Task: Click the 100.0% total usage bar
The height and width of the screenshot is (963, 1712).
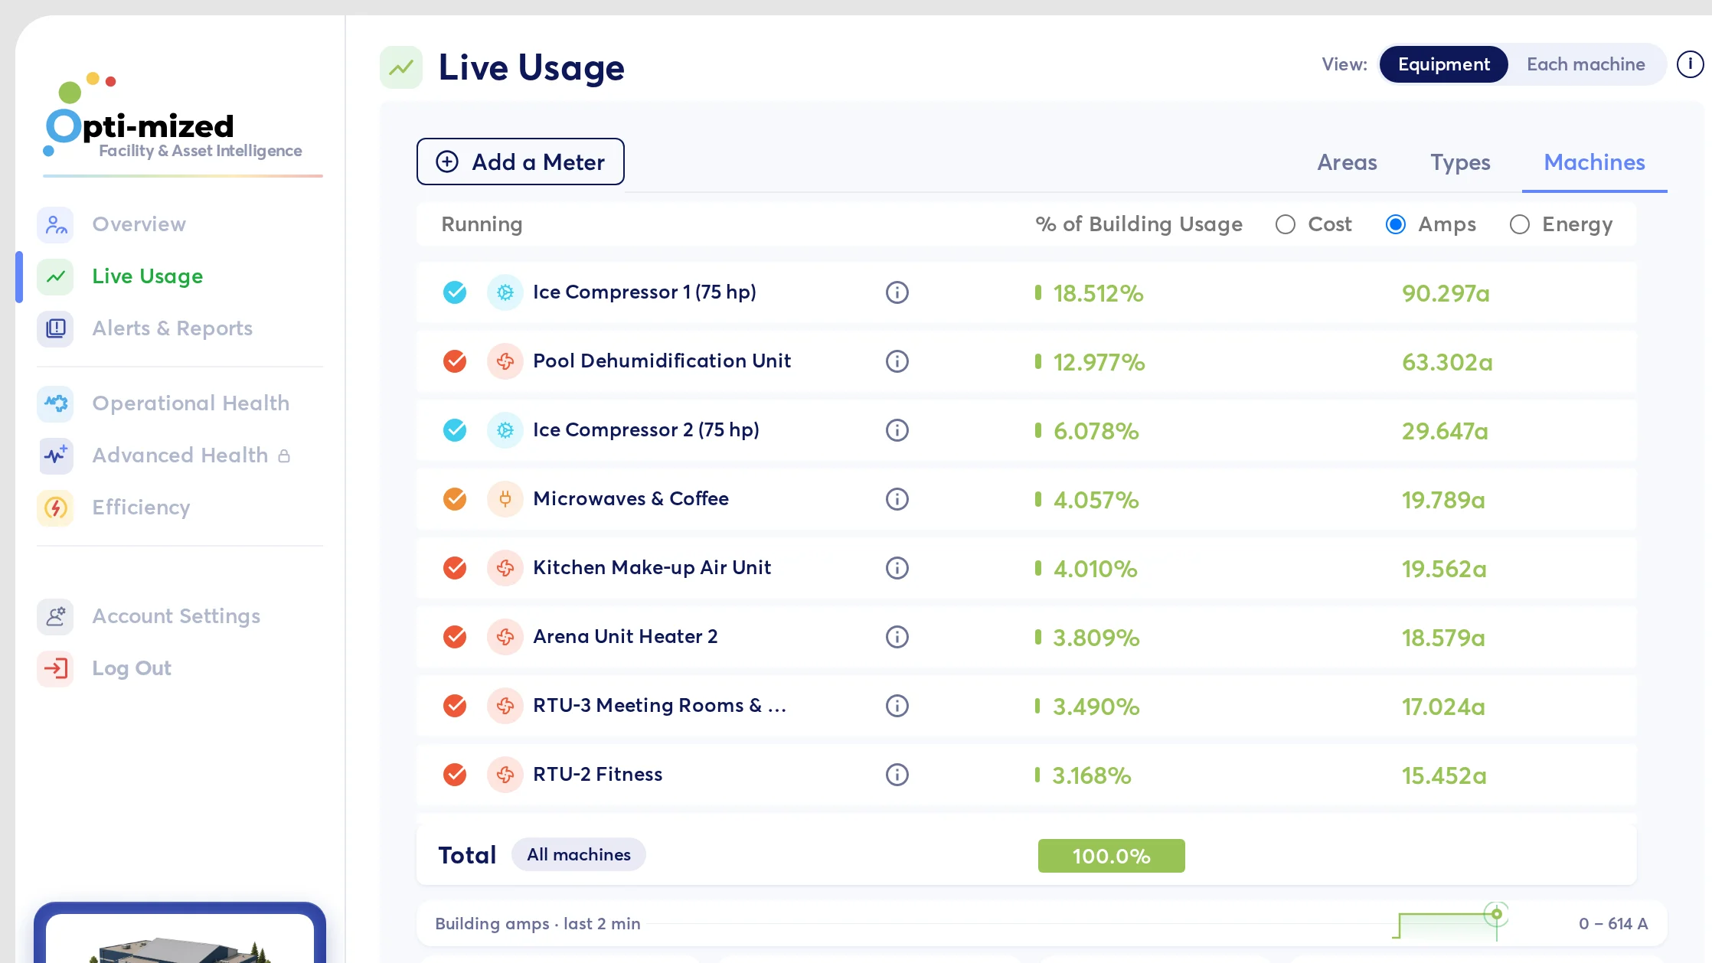Action: (x=1111, y=856)
